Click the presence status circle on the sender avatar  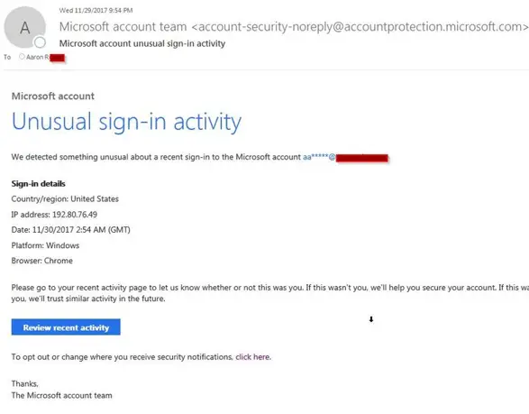tap(40, 42)
